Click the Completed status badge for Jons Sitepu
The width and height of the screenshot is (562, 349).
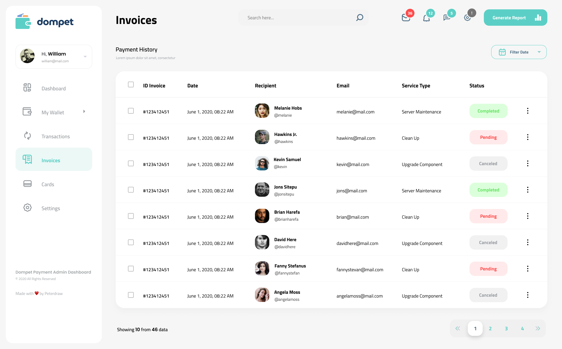click(x=488, y=190)
